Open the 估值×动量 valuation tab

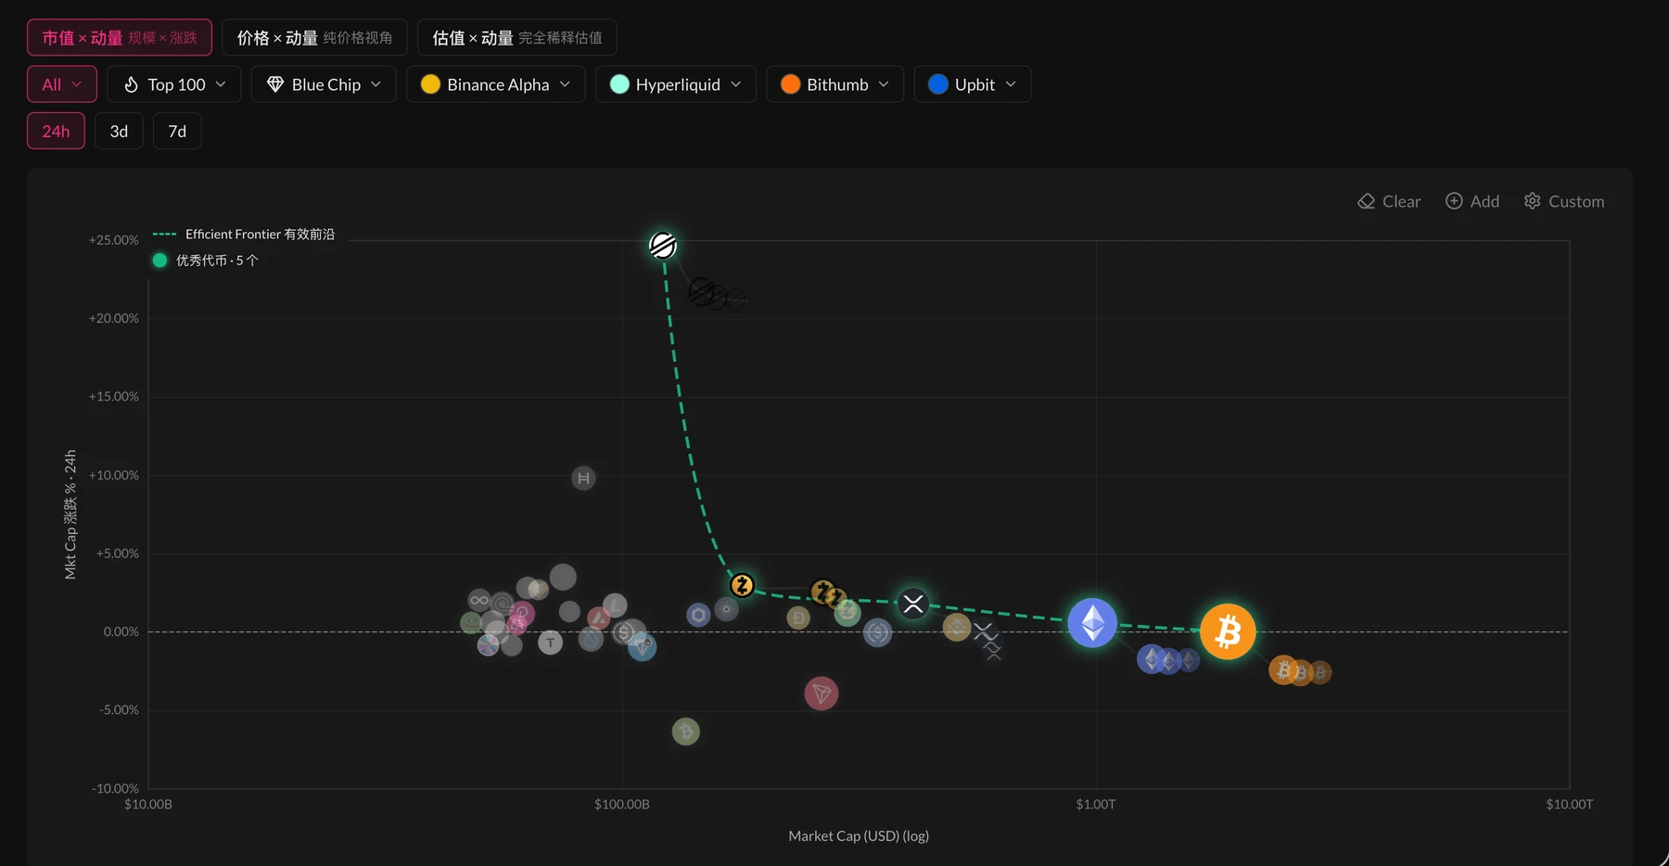tap(516, 38)
